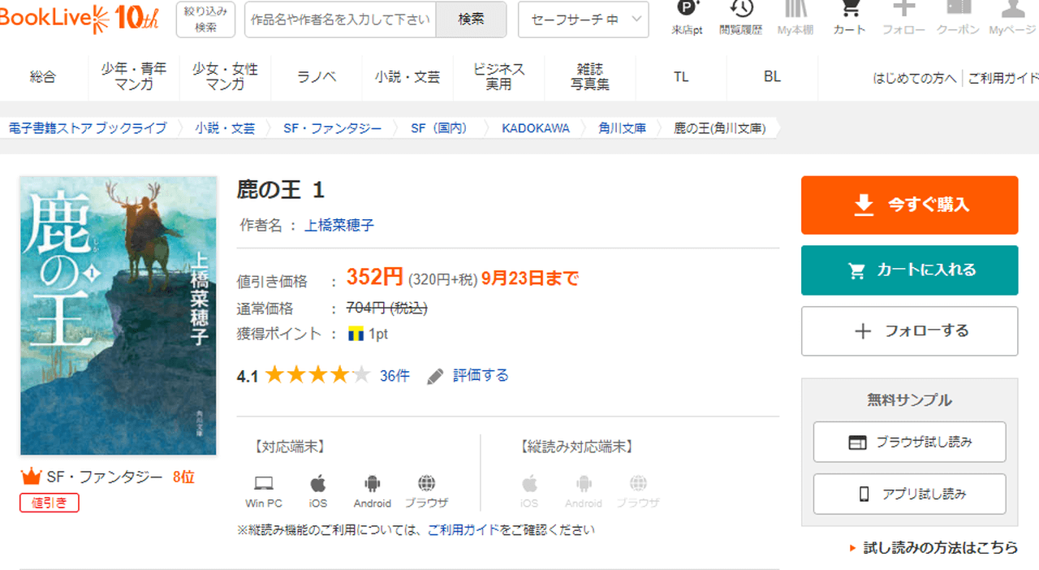This screenshot has height=570, width=1039.
Task: Click the 今すぐ購入 button
Action: click(x=909, y=205)
